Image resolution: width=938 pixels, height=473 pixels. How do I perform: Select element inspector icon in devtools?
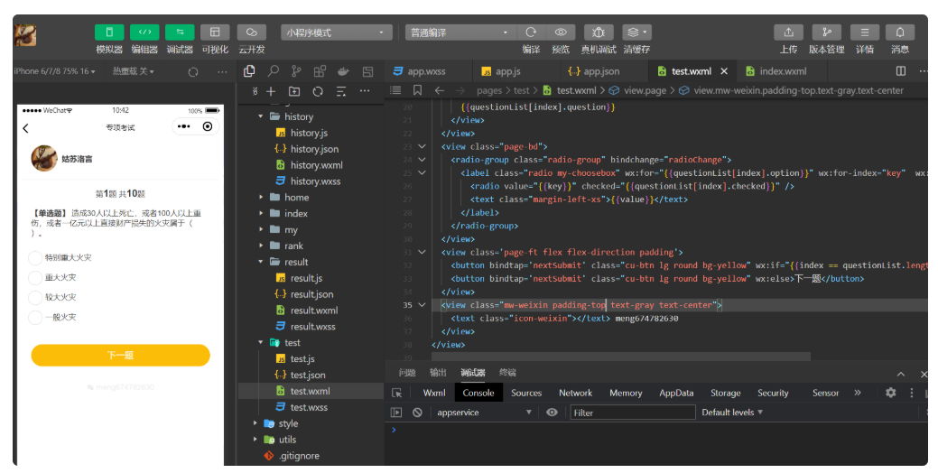tap(396, 393)
